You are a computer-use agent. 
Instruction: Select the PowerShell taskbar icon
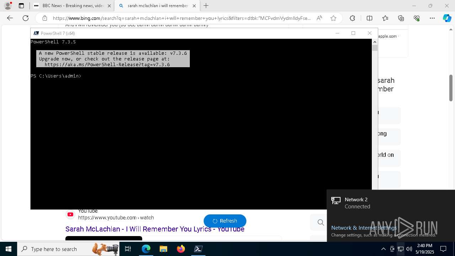click(198, 249)
